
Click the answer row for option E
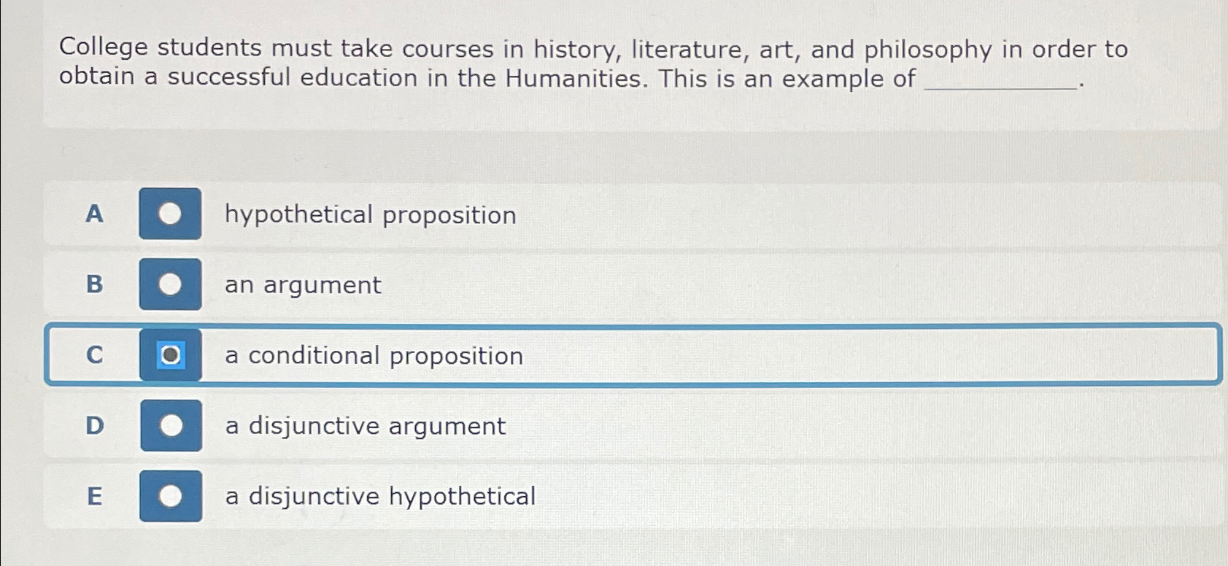coord(635,496)
